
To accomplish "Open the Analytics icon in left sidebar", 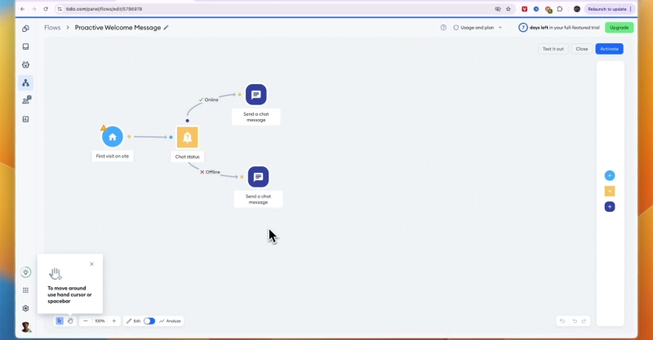I will [26, 119].
